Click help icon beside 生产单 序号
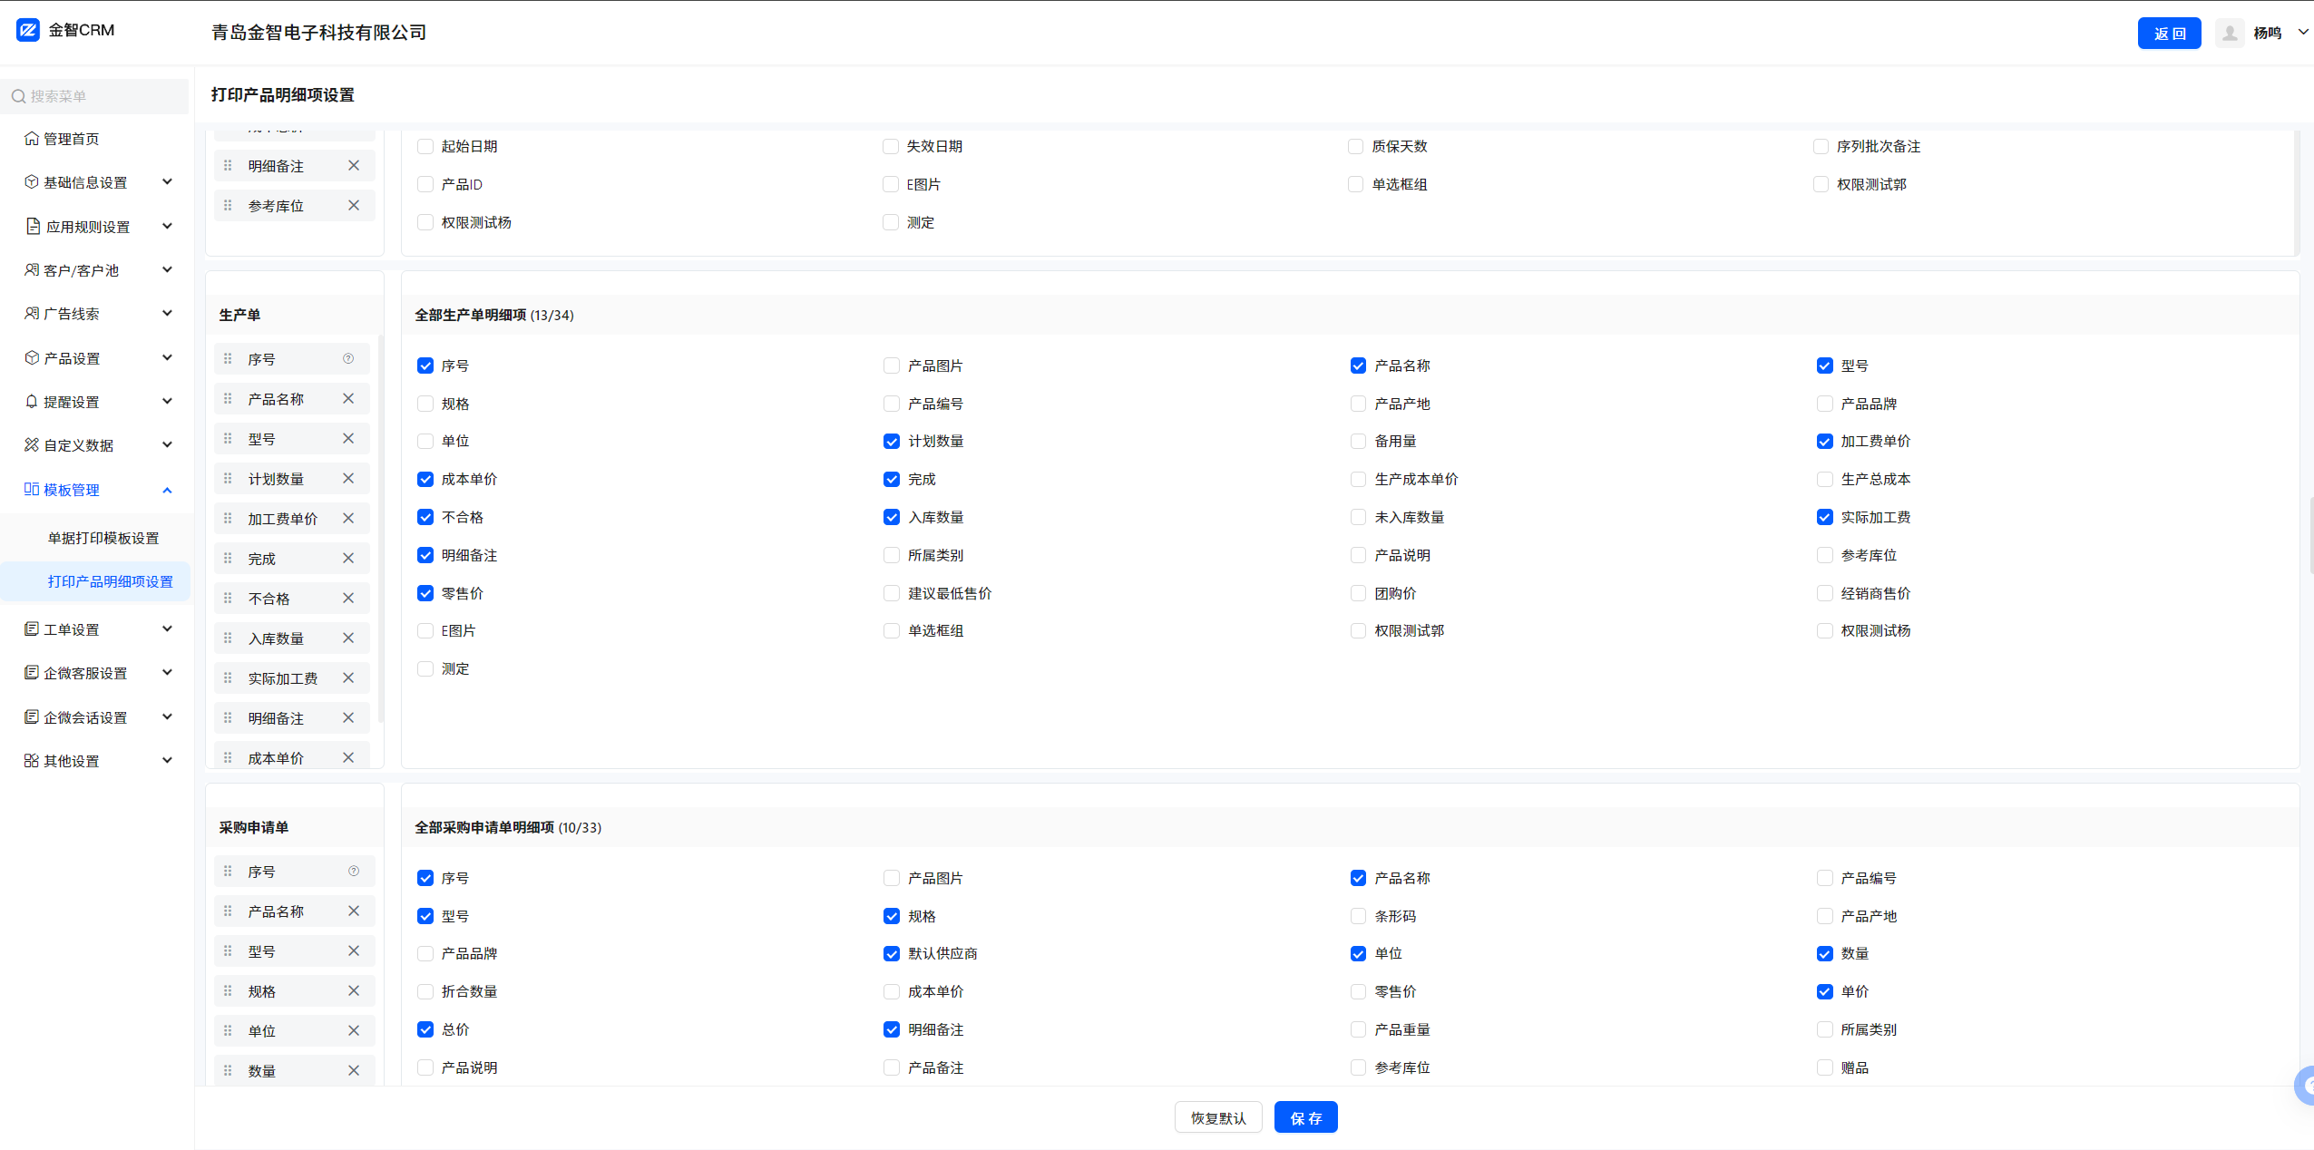This screenshot has width=2314, height=1150. pos(348,359)
